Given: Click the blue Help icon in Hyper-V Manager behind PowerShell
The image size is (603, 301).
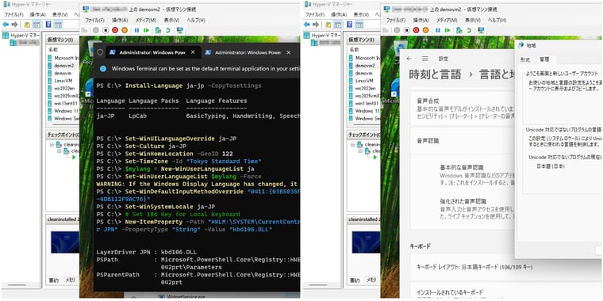Looking at the screenshot, I should click(x=48, y=25).
